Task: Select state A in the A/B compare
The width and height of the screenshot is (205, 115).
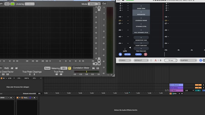Action: pyautogui.click(x=156, y=60)
